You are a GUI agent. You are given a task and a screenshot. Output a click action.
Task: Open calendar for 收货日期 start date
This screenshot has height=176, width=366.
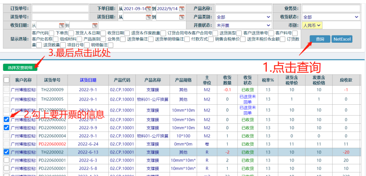[x=62, y=25]
